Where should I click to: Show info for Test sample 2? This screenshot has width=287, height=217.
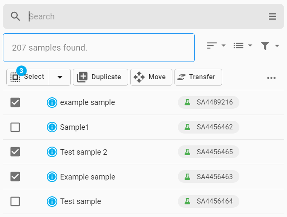point(52,152)
